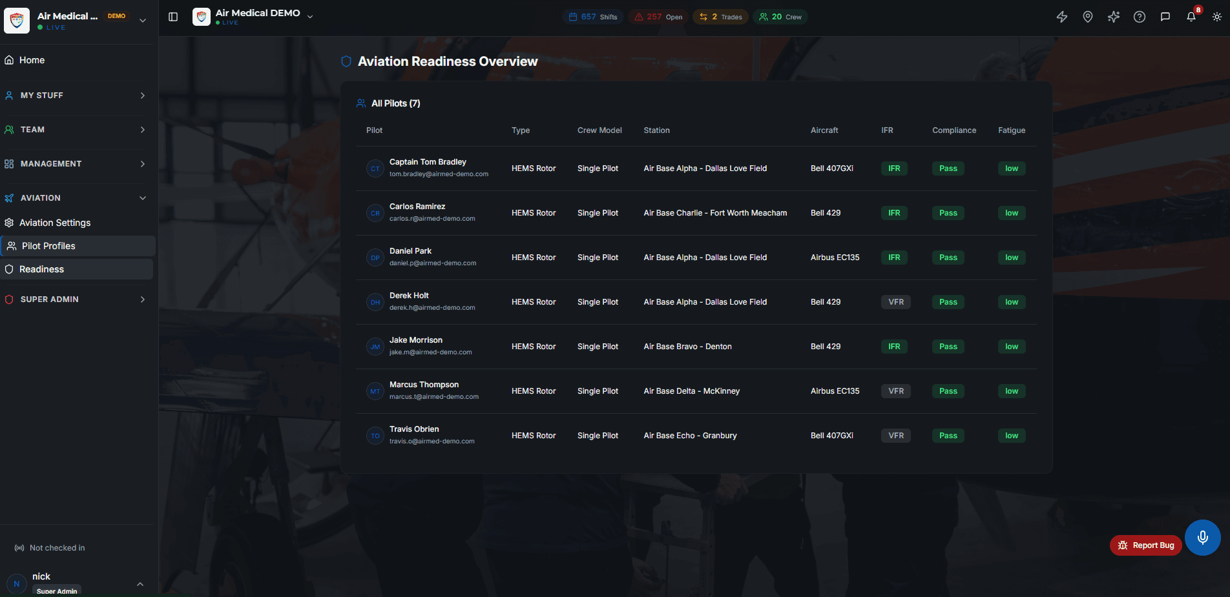
Task: Open the 2 Trades counter
Action: [x=720, y=17]
